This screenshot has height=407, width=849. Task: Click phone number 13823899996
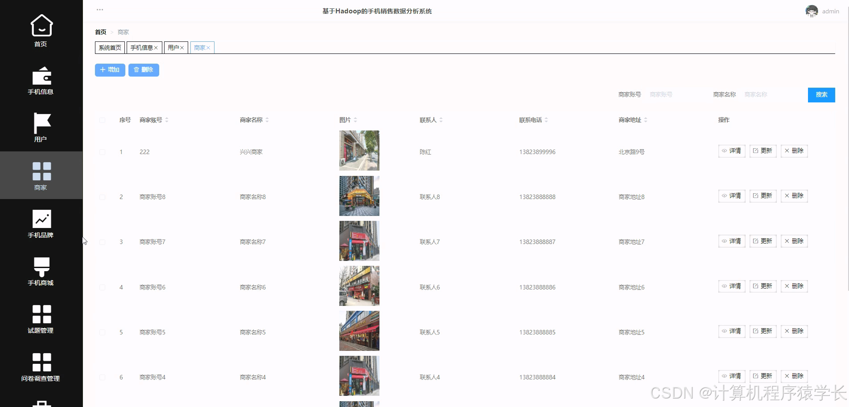point(537,152)
